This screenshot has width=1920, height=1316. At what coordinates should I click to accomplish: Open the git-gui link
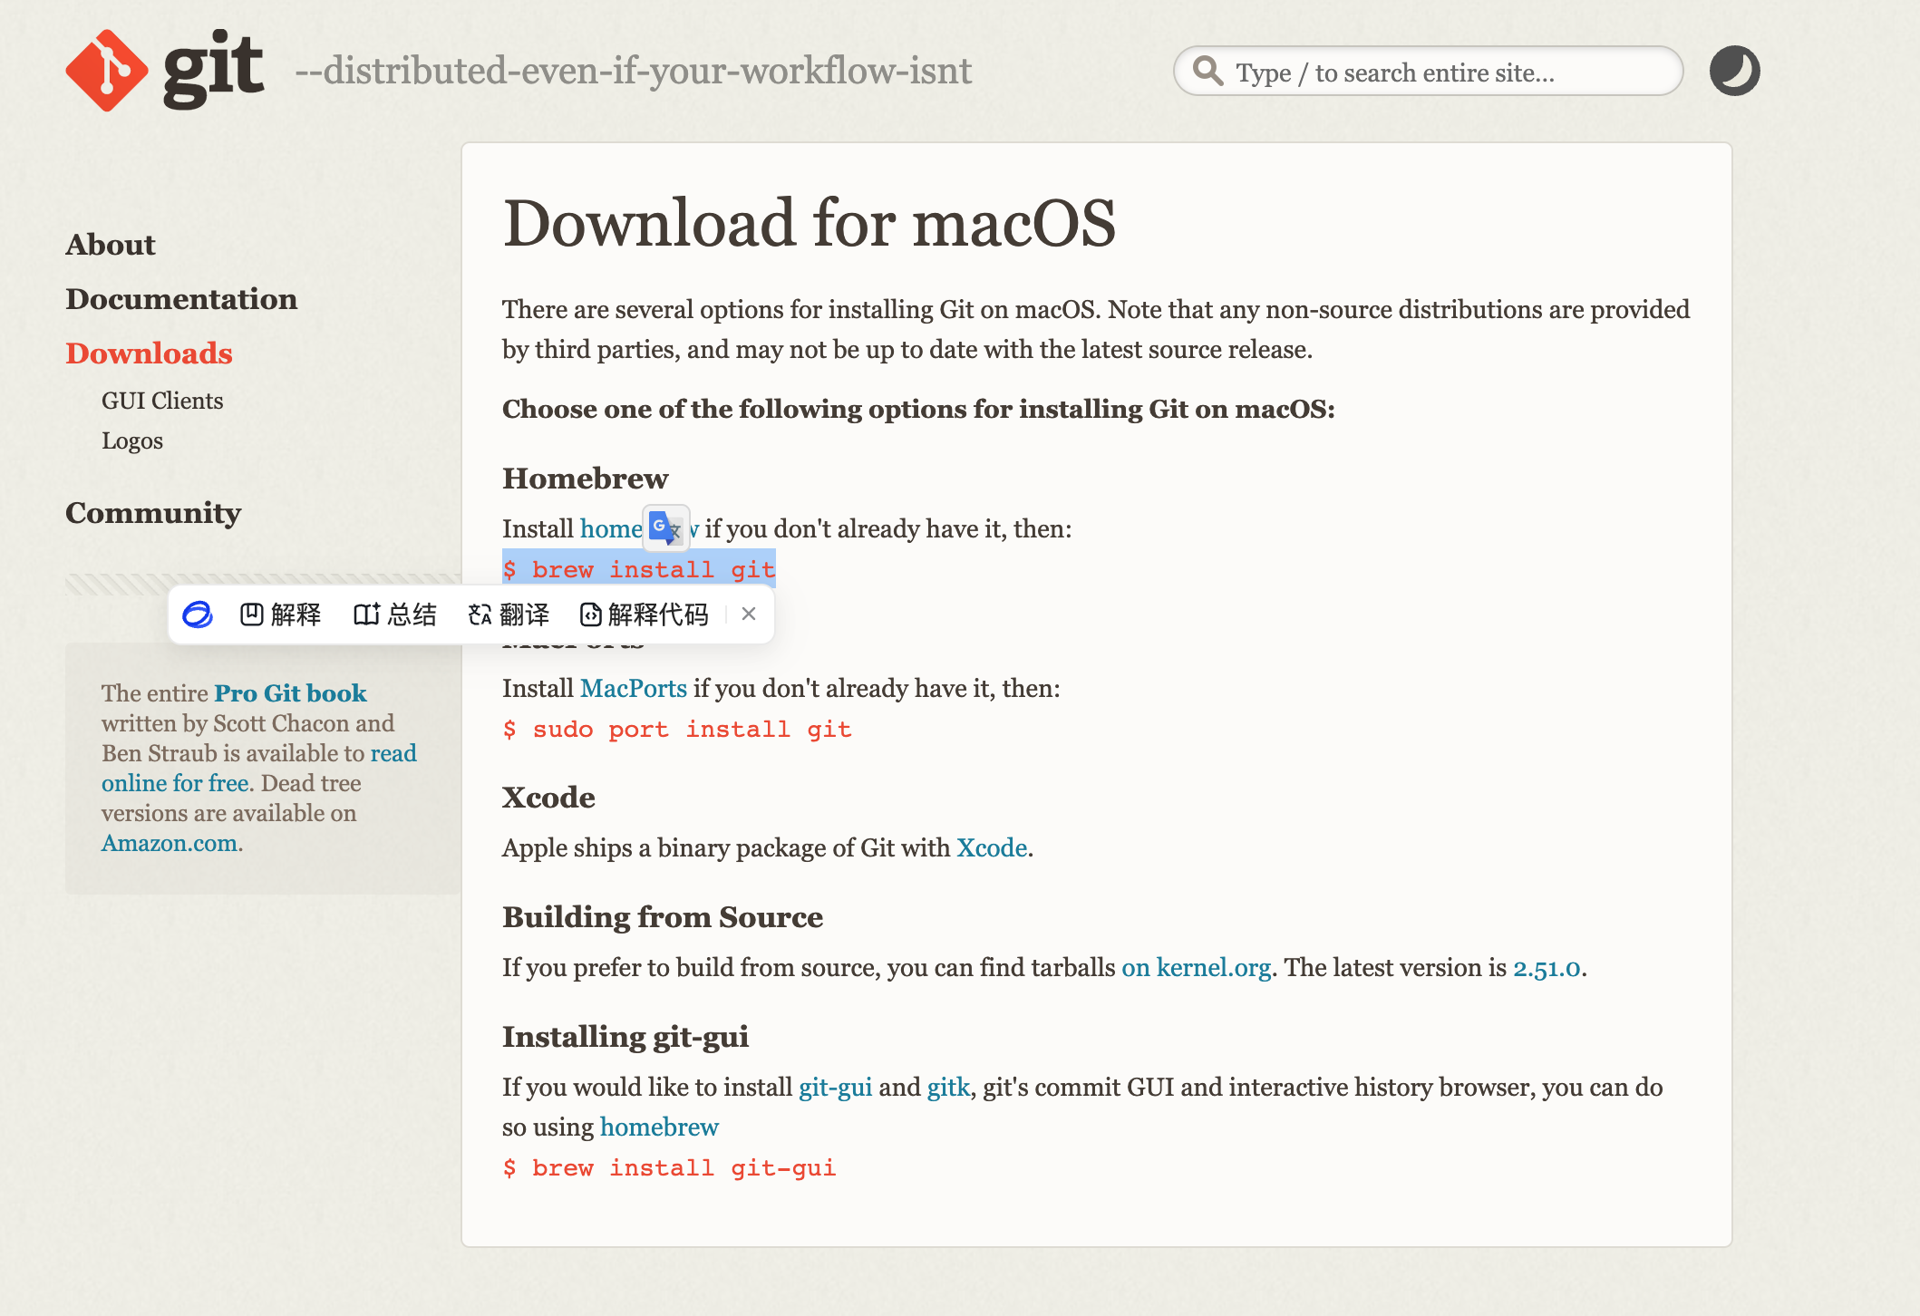click(x=835, y=1087)
